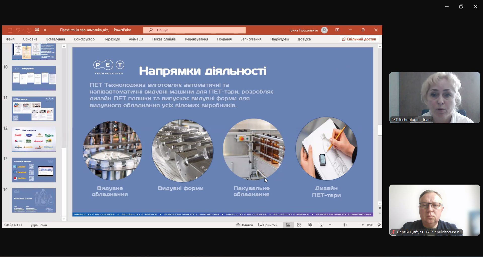Switch to Reading view icon

point(310,225)
